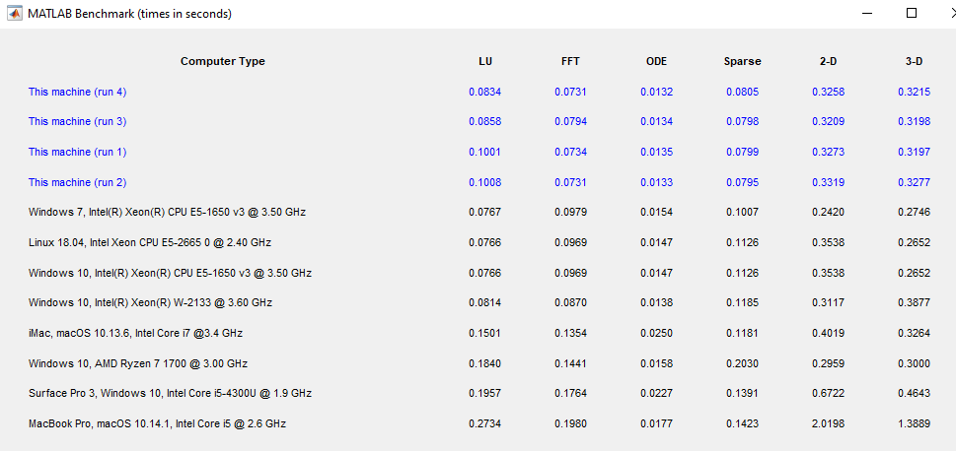This screenshot has height=451, width=956.
Task: Click iMac 2-D value 0.4019
Action: (x=828, y=333)
